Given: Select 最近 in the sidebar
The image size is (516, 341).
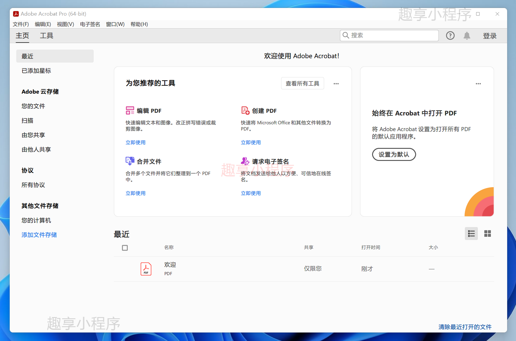Looking at the screenshot, I should [55, 56].
